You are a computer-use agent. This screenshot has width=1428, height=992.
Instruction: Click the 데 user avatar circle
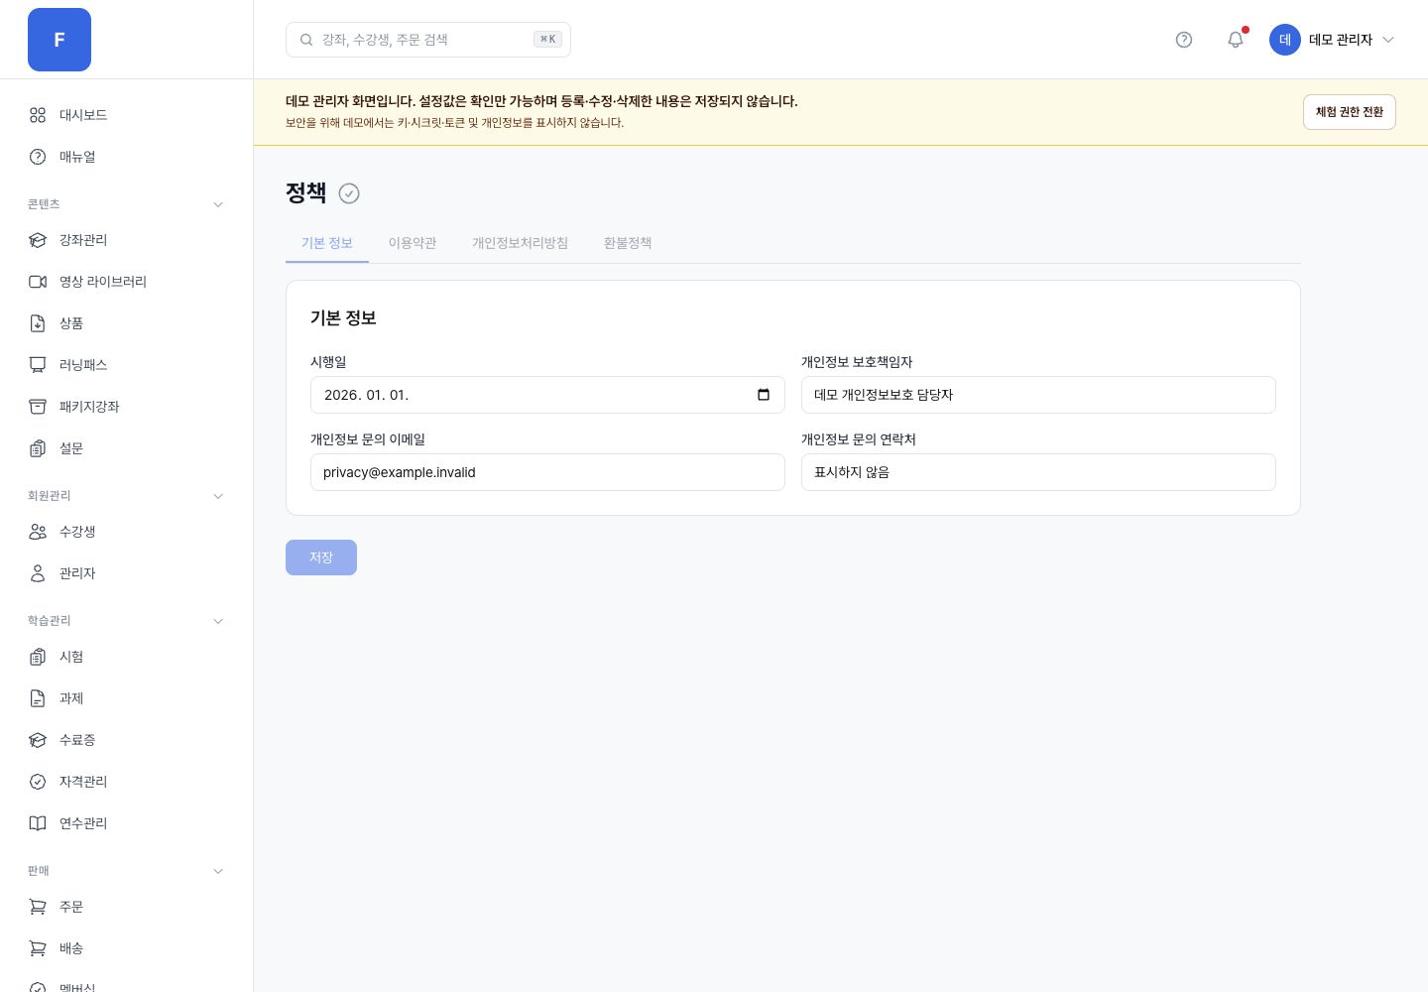(1285, 40)
